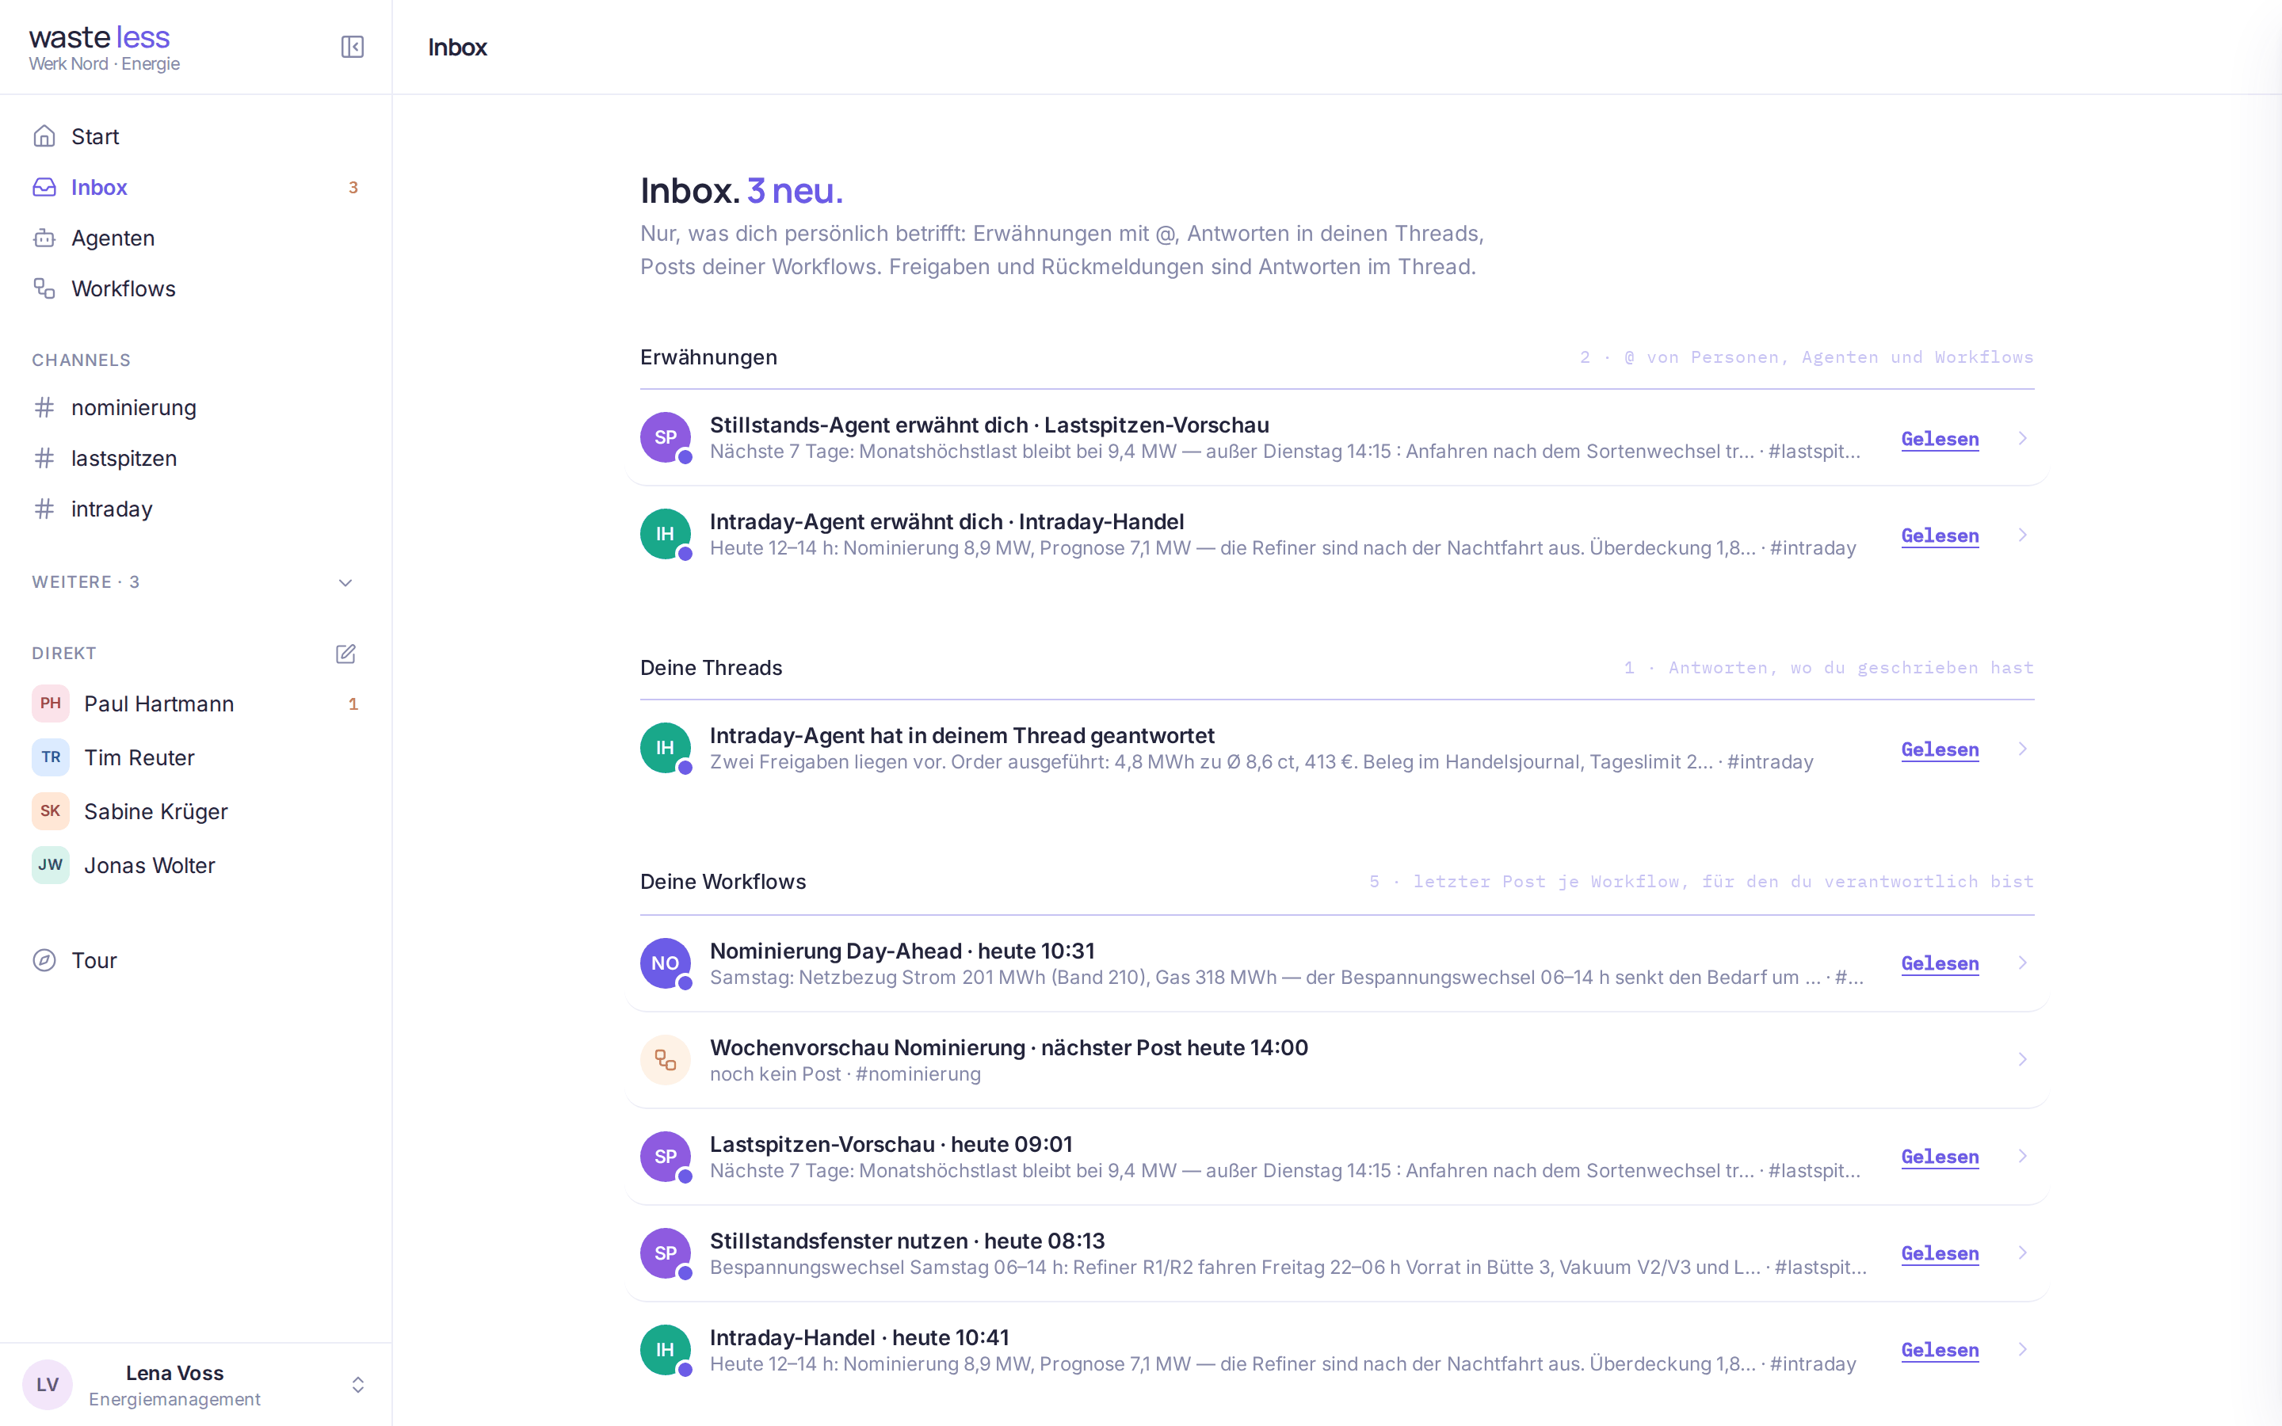Open the lastspitzen channel
2282x1426 pixels.
(x=194, y=459)
